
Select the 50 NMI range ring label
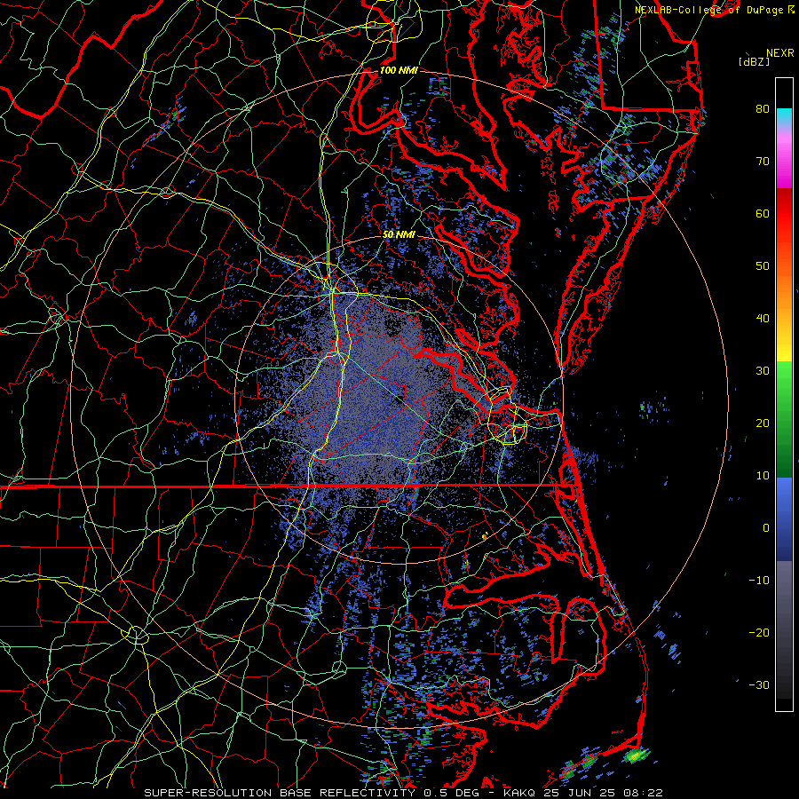[x=399, y=235]
